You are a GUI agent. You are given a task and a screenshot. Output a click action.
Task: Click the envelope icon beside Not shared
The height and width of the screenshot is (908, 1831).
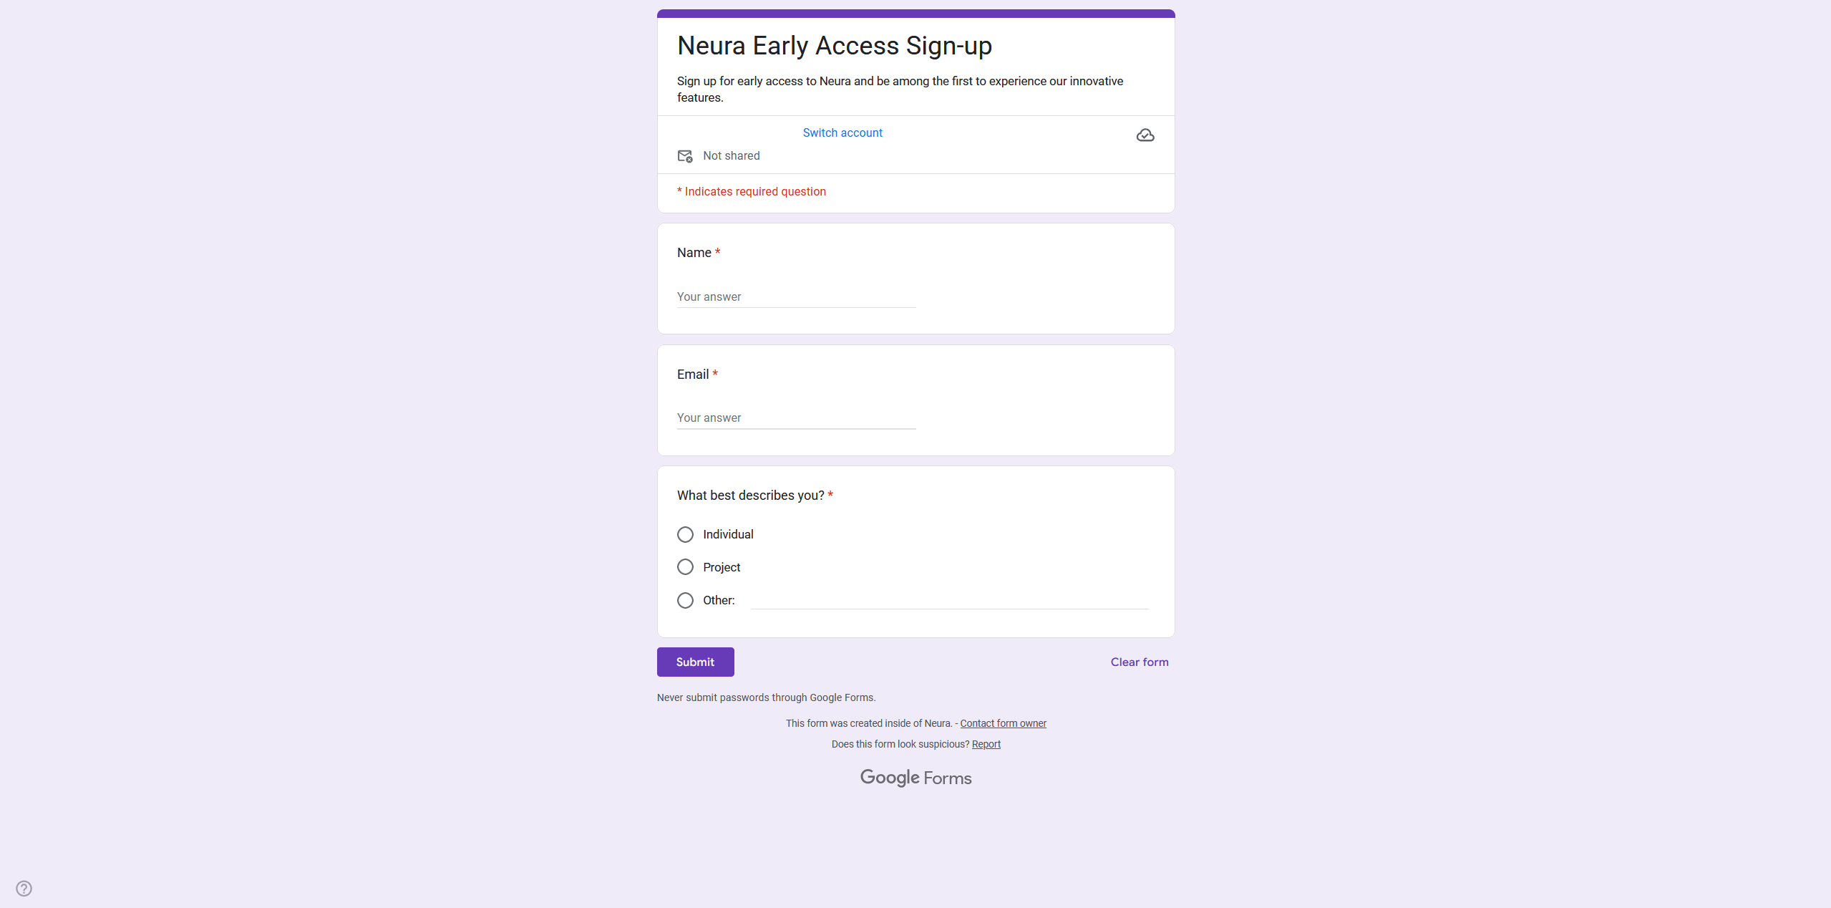click(x=685, y=156)
